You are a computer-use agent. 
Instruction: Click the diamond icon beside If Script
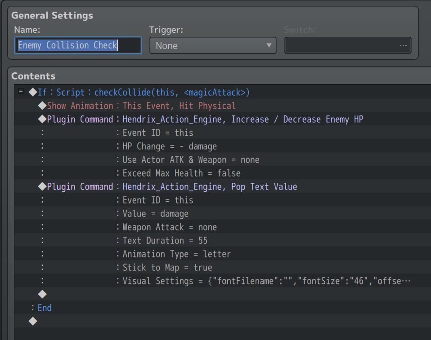(33, 92)
